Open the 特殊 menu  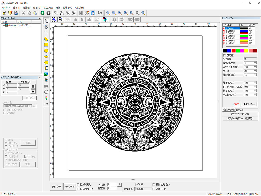point(58,8)
